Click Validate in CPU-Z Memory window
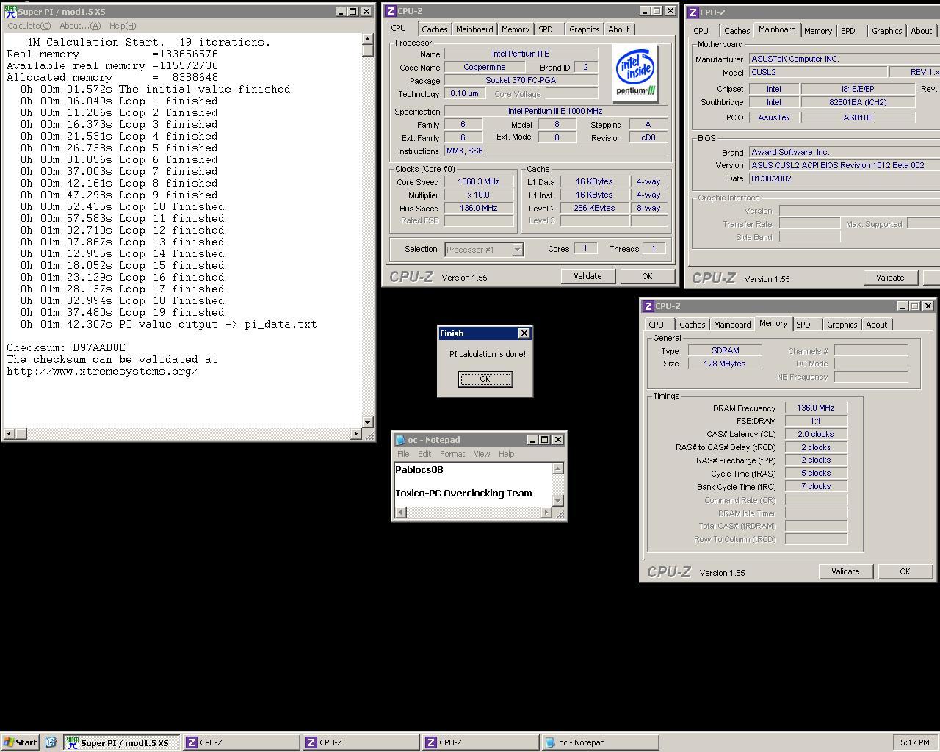This screenshot has width=940, height=752. point(845,571)
